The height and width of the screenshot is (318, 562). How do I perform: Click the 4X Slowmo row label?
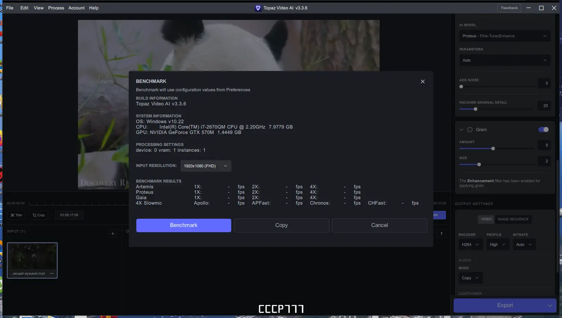pyautogui.click(x=149, y=203)
